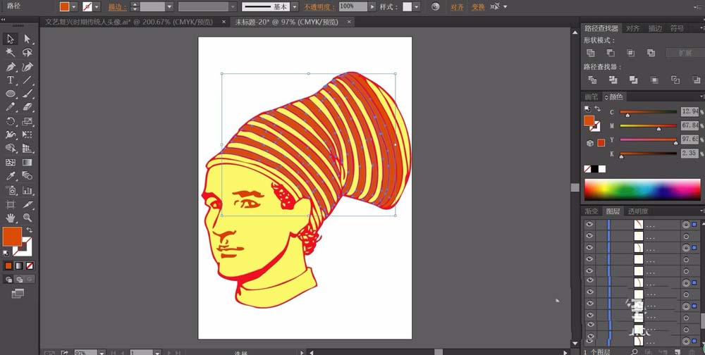This screenshot has height=355, width=705.
Task: Open the 符号 panel tab
Action: pyautogui.click(x=677, y=28)
